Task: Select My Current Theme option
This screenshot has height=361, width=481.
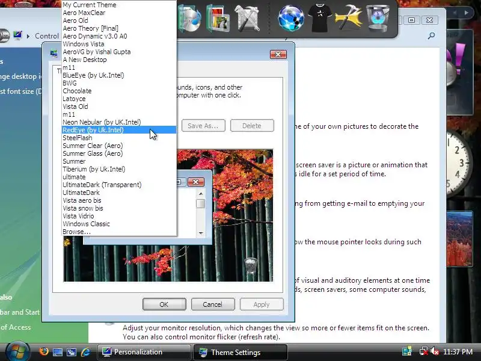Action: [119, 5]
